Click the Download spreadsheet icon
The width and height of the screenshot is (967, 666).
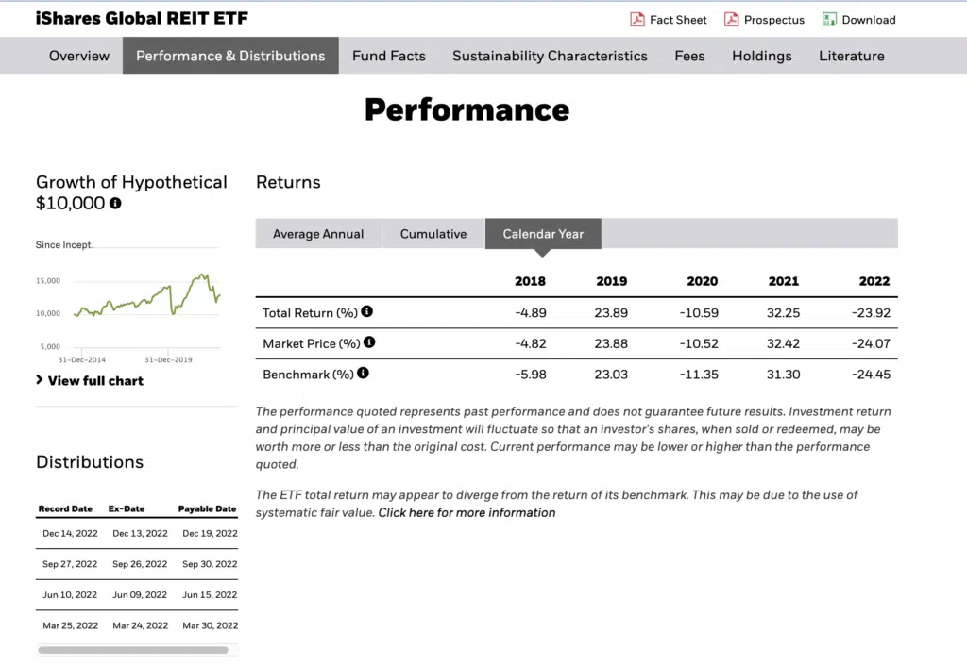coord(829,20)
